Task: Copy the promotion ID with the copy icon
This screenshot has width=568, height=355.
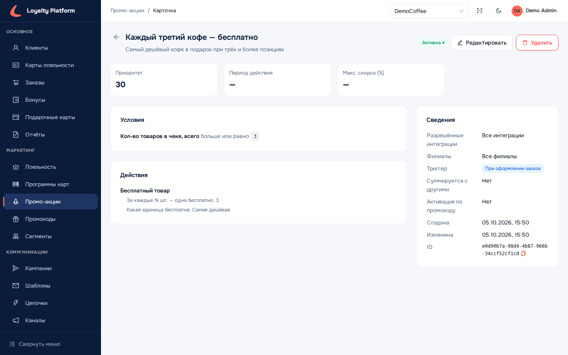Action: point(523,254)
